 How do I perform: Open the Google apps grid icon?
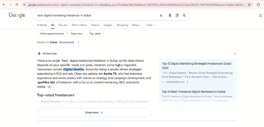[x=260, y=16]
